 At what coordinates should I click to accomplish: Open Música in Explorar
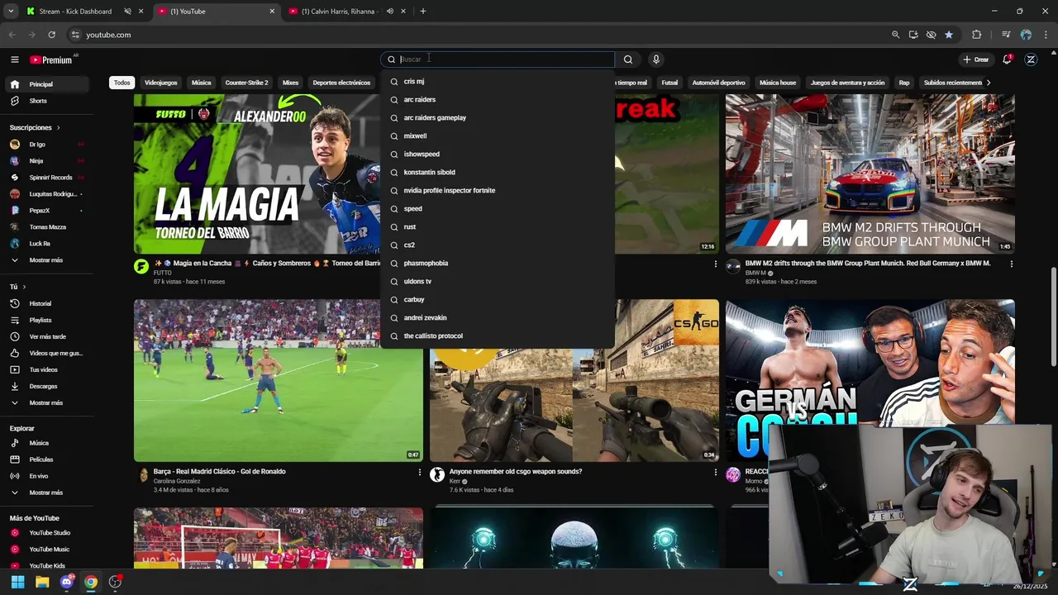coord(45,443)
